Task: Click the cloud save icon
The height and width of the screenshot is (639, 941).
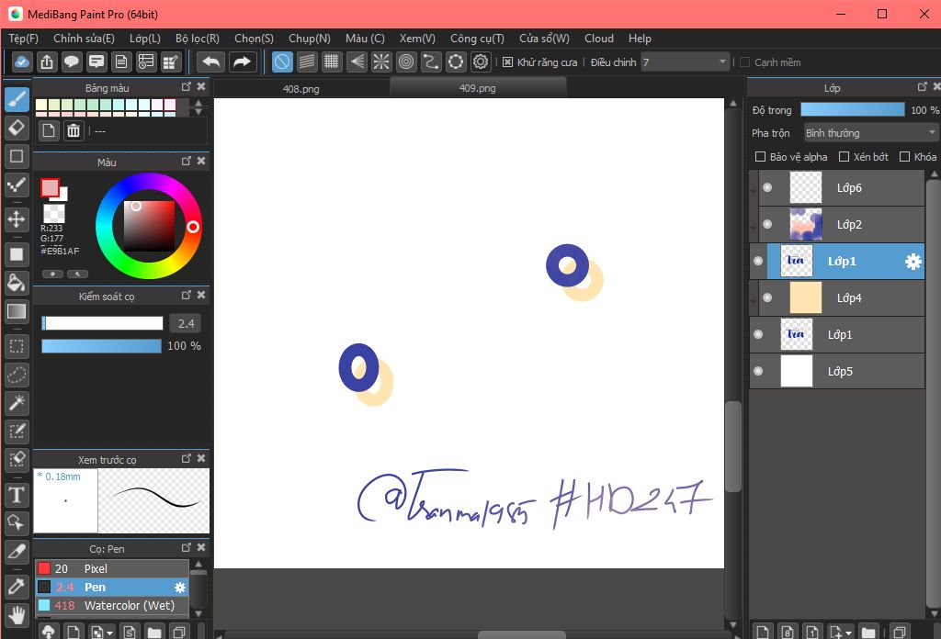Action: [22, 62]
